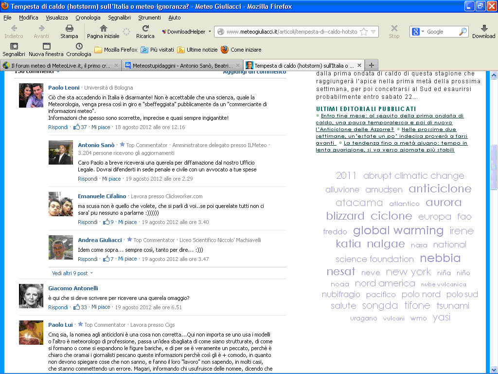Open comments sort dropdown arrow

(x=58, y=72)
